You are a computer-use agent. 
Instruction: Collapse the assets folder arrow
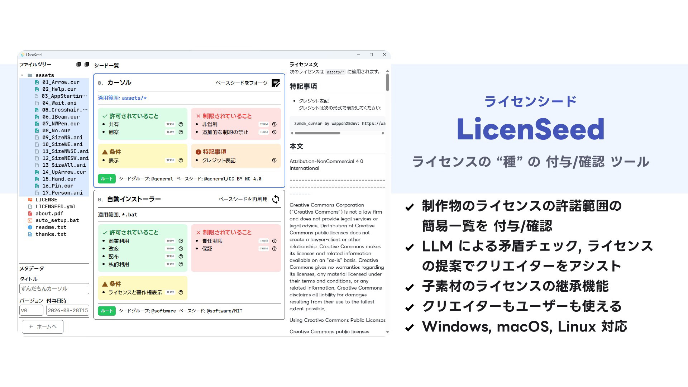point(22,76)
